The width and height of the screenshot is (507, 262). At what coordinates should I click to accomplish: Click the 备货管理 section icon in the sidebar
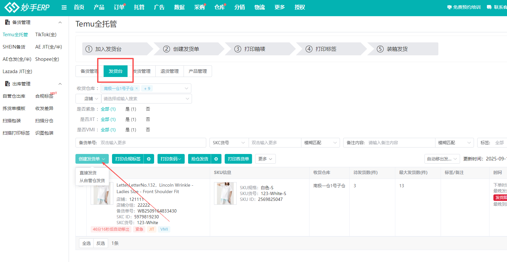[7, 22]
